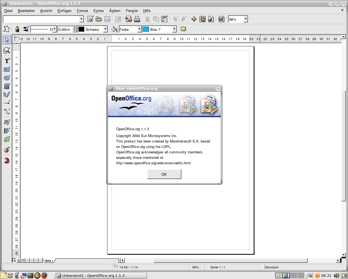348x279 pixels.
Task: Open the 3D Controller tool
Action: coord(7,160)
